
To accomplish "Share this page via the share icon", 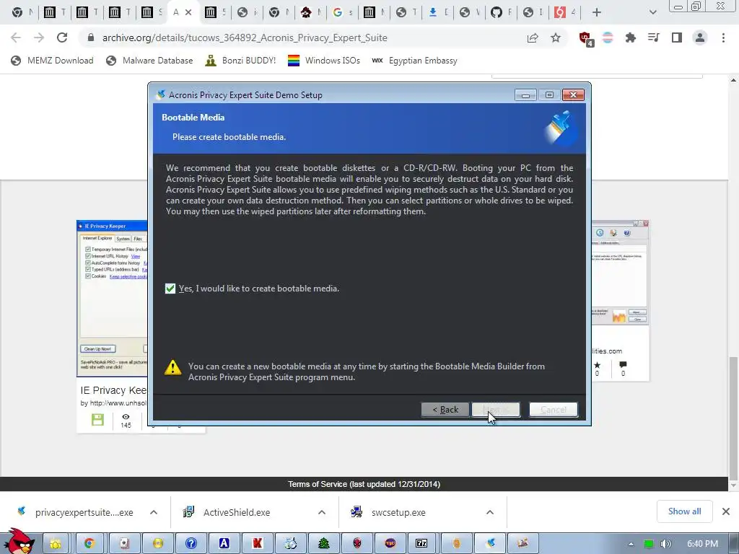I will click(x=533, y=38).
